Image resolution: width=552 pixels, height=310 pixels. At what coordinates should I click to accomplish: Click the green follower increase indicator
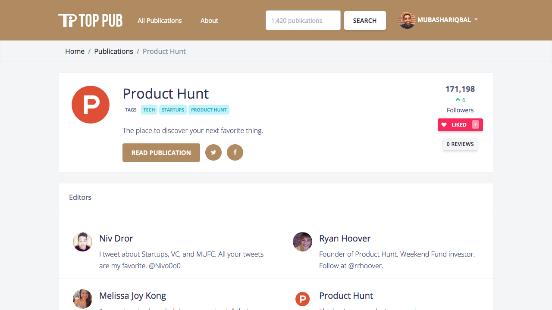[x=460, y=100]
